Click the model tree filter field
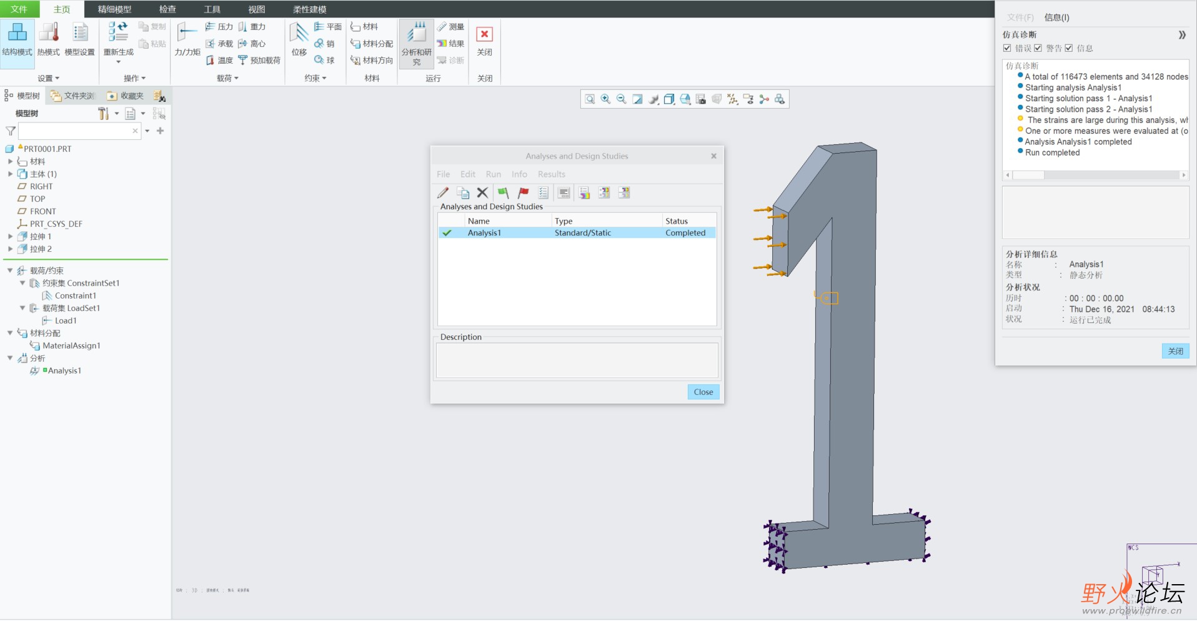This screenshot has width=1197, height=621. (x=79, y=131)
